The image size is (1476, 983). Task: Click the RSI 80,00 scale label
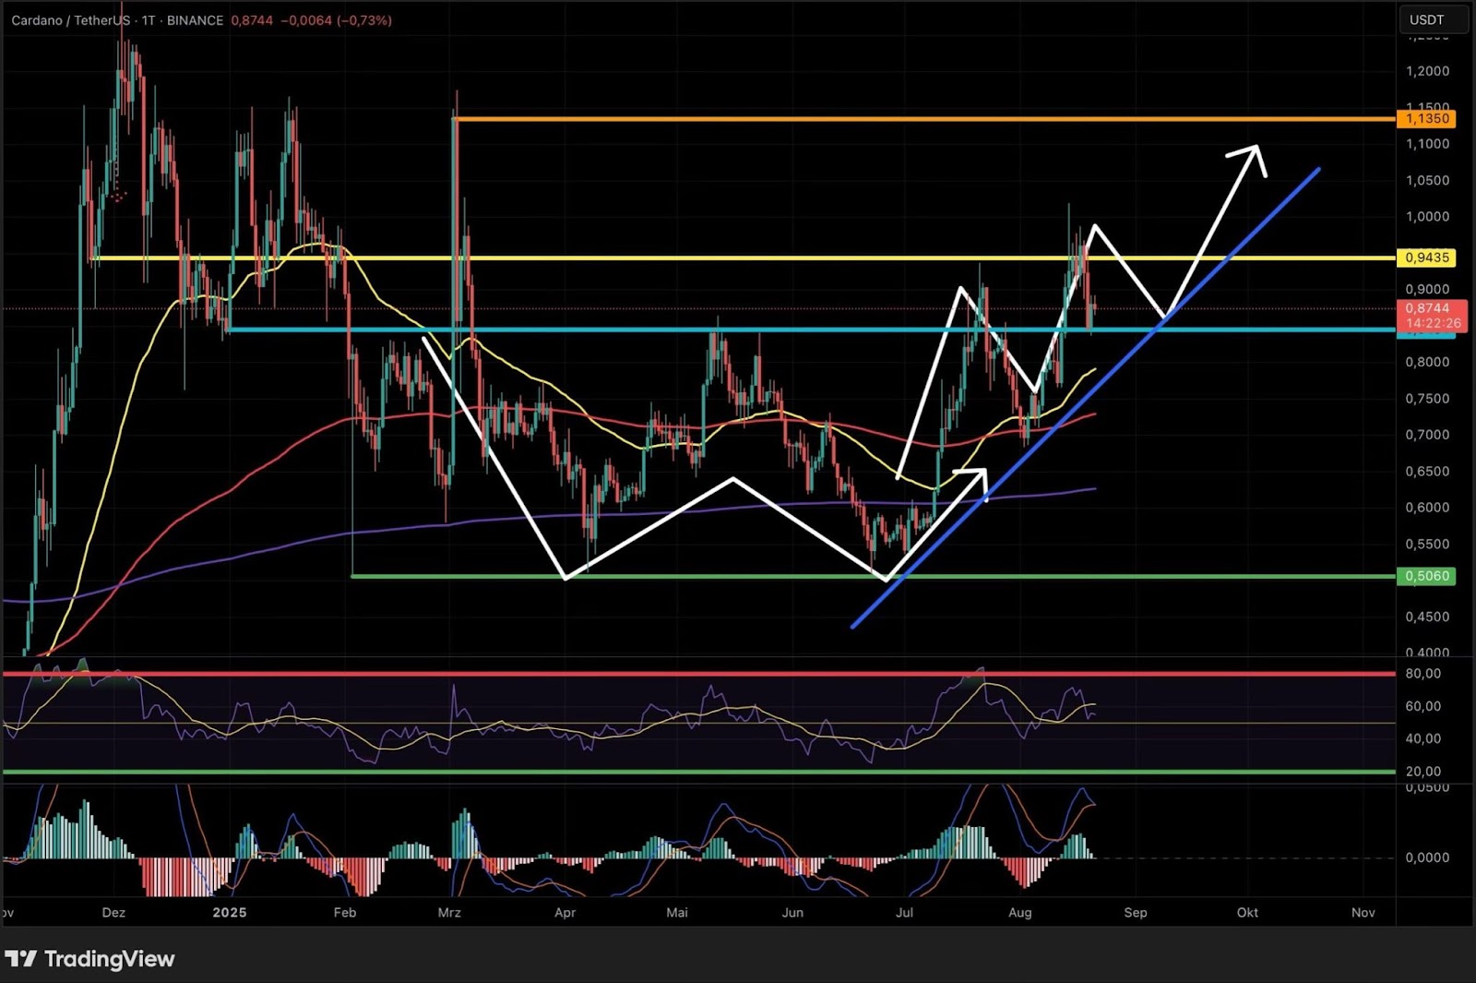point(1422,674)
